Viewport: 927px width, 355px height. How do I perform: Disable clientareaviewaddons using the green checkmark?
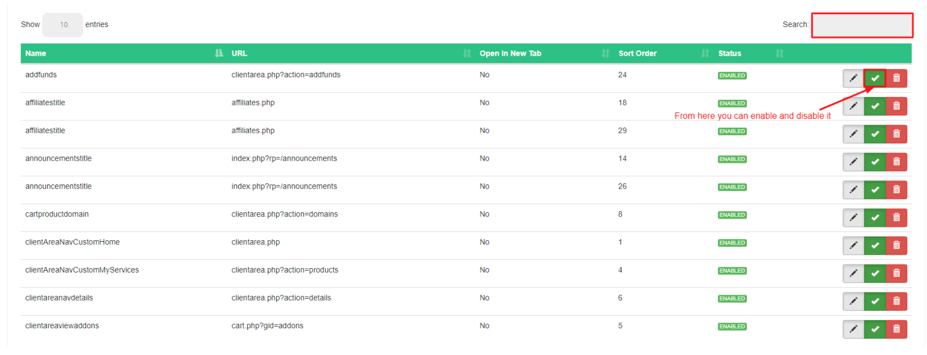pos(874,329)
